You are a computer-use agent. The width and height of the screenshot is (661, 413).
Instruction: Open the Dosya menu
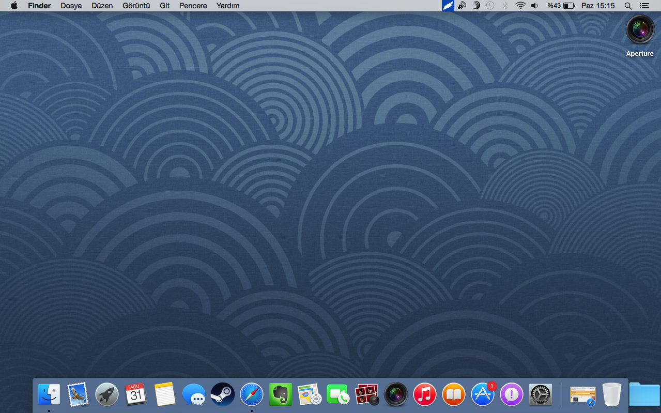pos(71,6)
